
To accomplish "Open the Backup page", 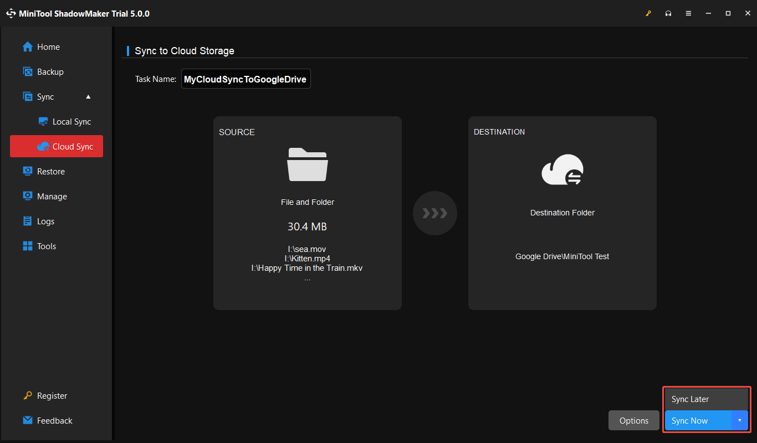I will 50,72.
